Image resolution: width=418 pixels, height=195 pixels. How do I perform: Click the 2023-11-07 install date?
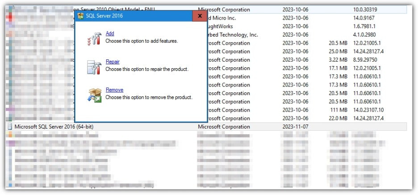(x=295, y=127)
